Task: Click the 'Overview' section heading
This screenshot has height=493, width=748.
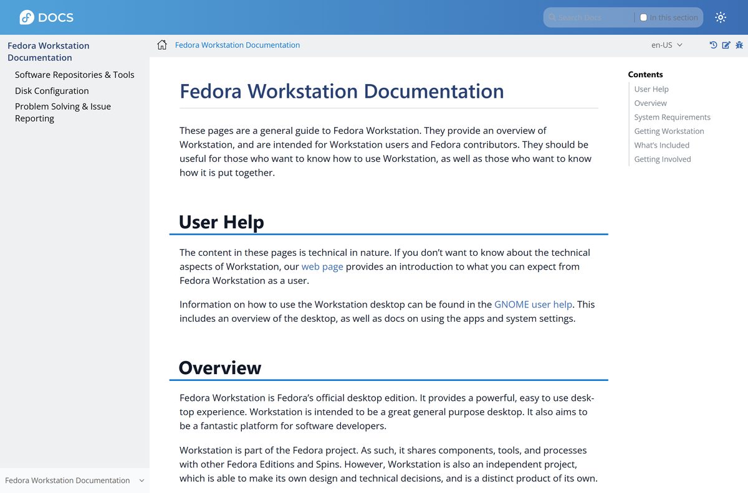Action: pos(220,367)
